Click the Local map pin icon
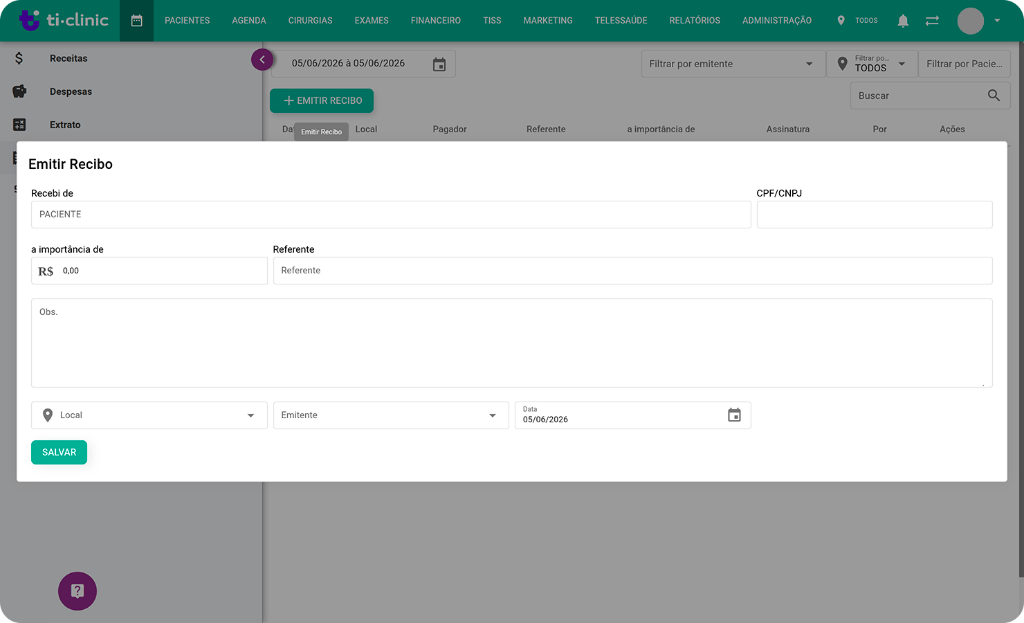This screenshot has height=623, width=1024. 48,415
